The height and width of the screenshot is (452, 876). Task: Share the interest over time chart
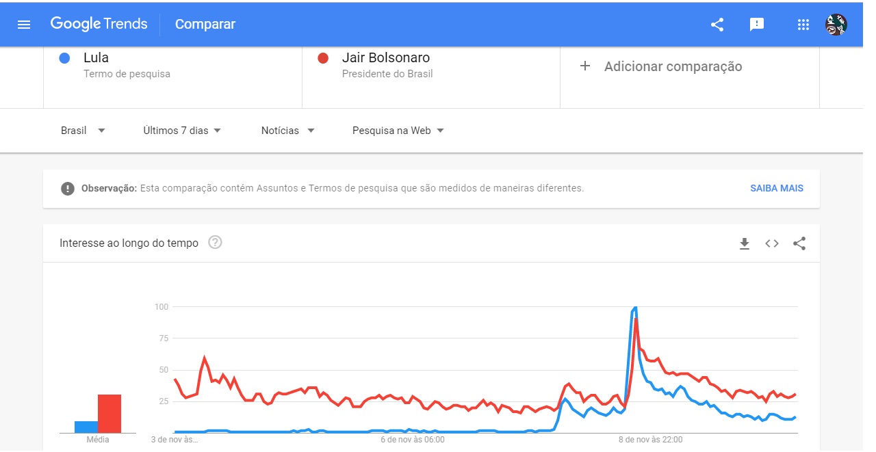[799, 243]
